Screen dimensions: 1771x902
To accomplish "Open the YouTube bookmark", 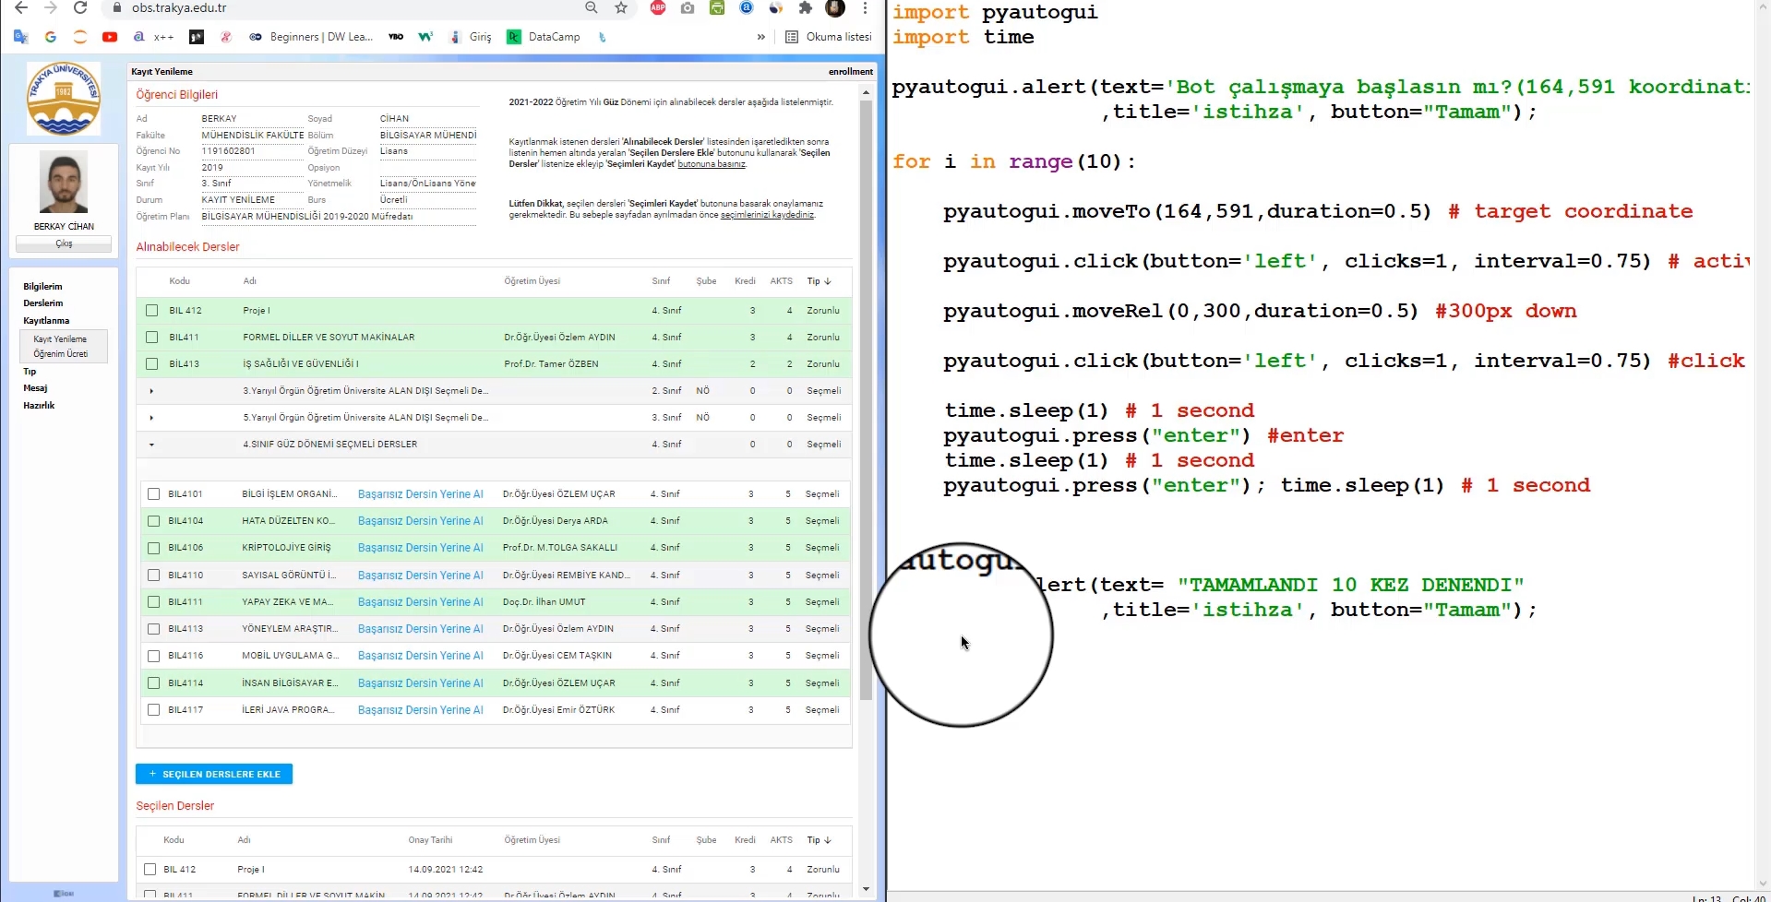I will [x=110, y=37].
